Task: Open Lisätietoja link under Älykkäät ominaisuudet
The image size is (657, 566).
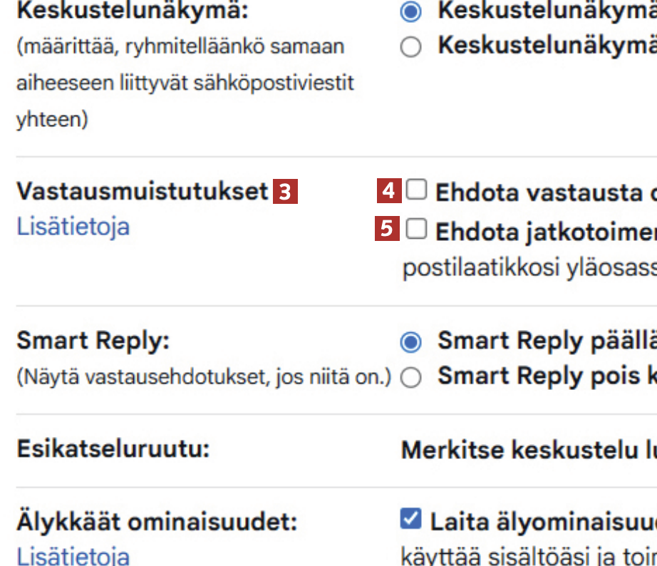Action: (x=73, y=555)
